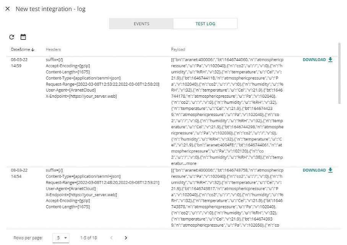Click DOWNLOAD link for the 14:54 log
Viewport: 347px width, 245px height.
tap(314, 170)
